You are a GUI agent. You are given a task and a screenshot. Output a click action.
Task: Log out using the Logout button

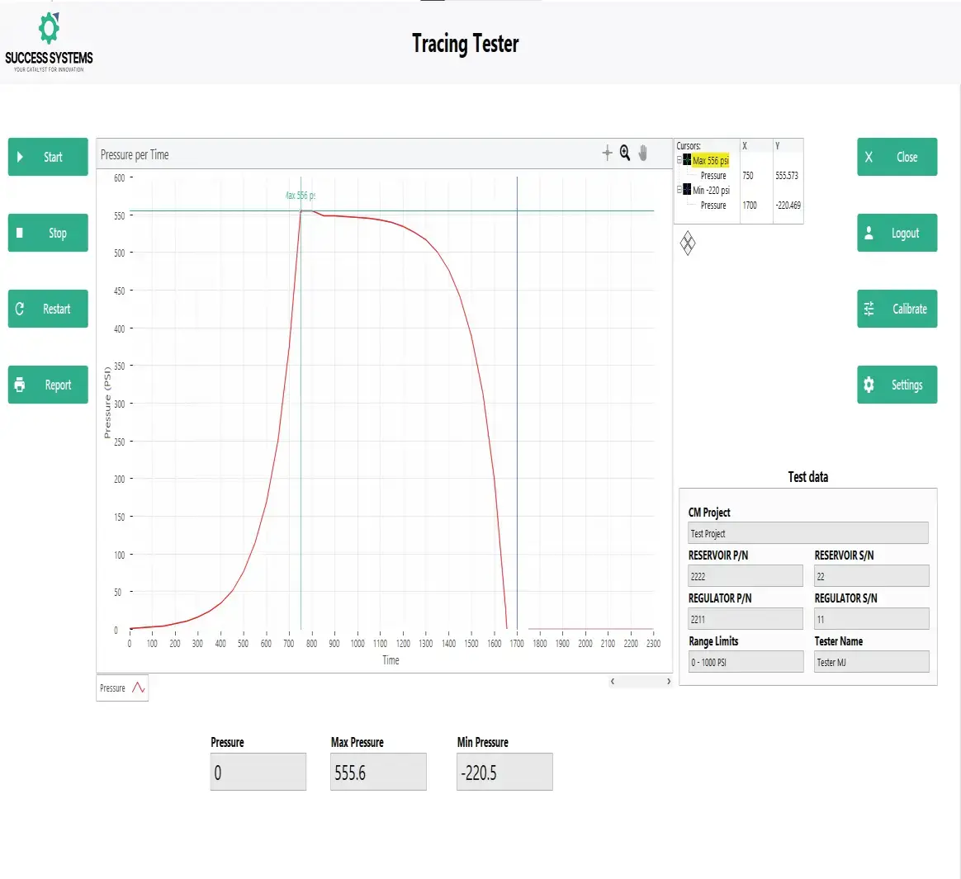pos(897,233)
